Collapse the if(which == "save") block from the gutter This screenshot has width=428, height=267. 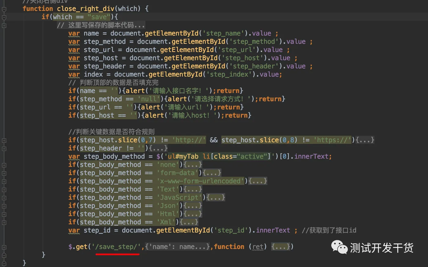click(x=4, y=18)
